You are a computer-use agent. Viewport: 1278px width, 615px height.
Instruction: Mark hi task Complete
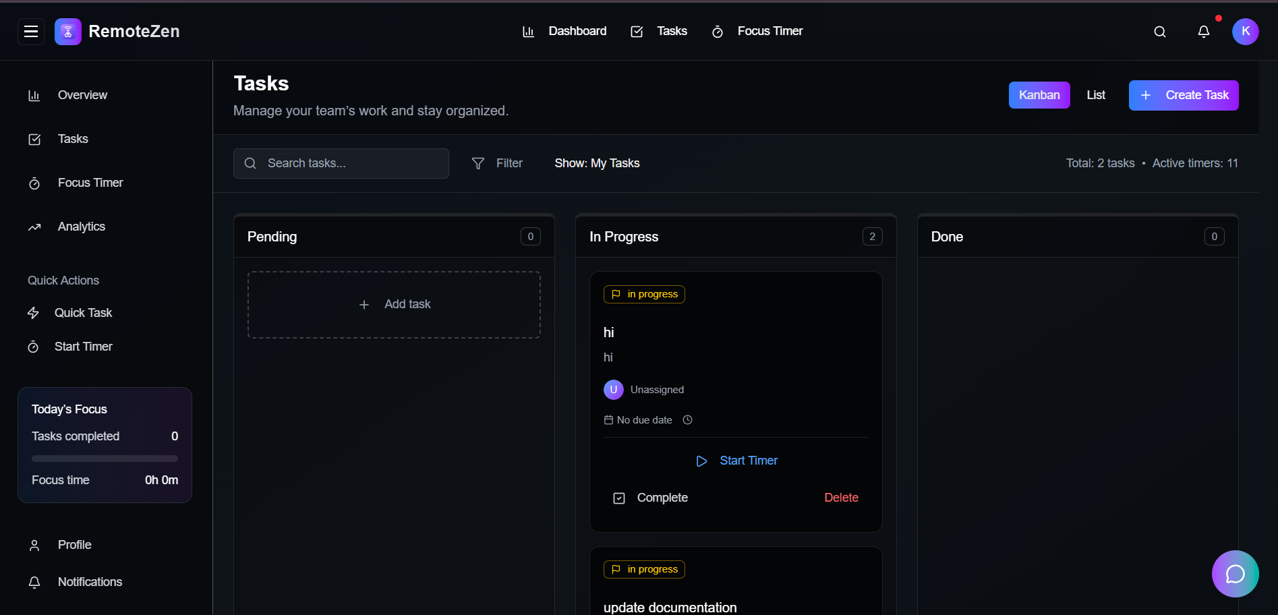coord(651,498)
